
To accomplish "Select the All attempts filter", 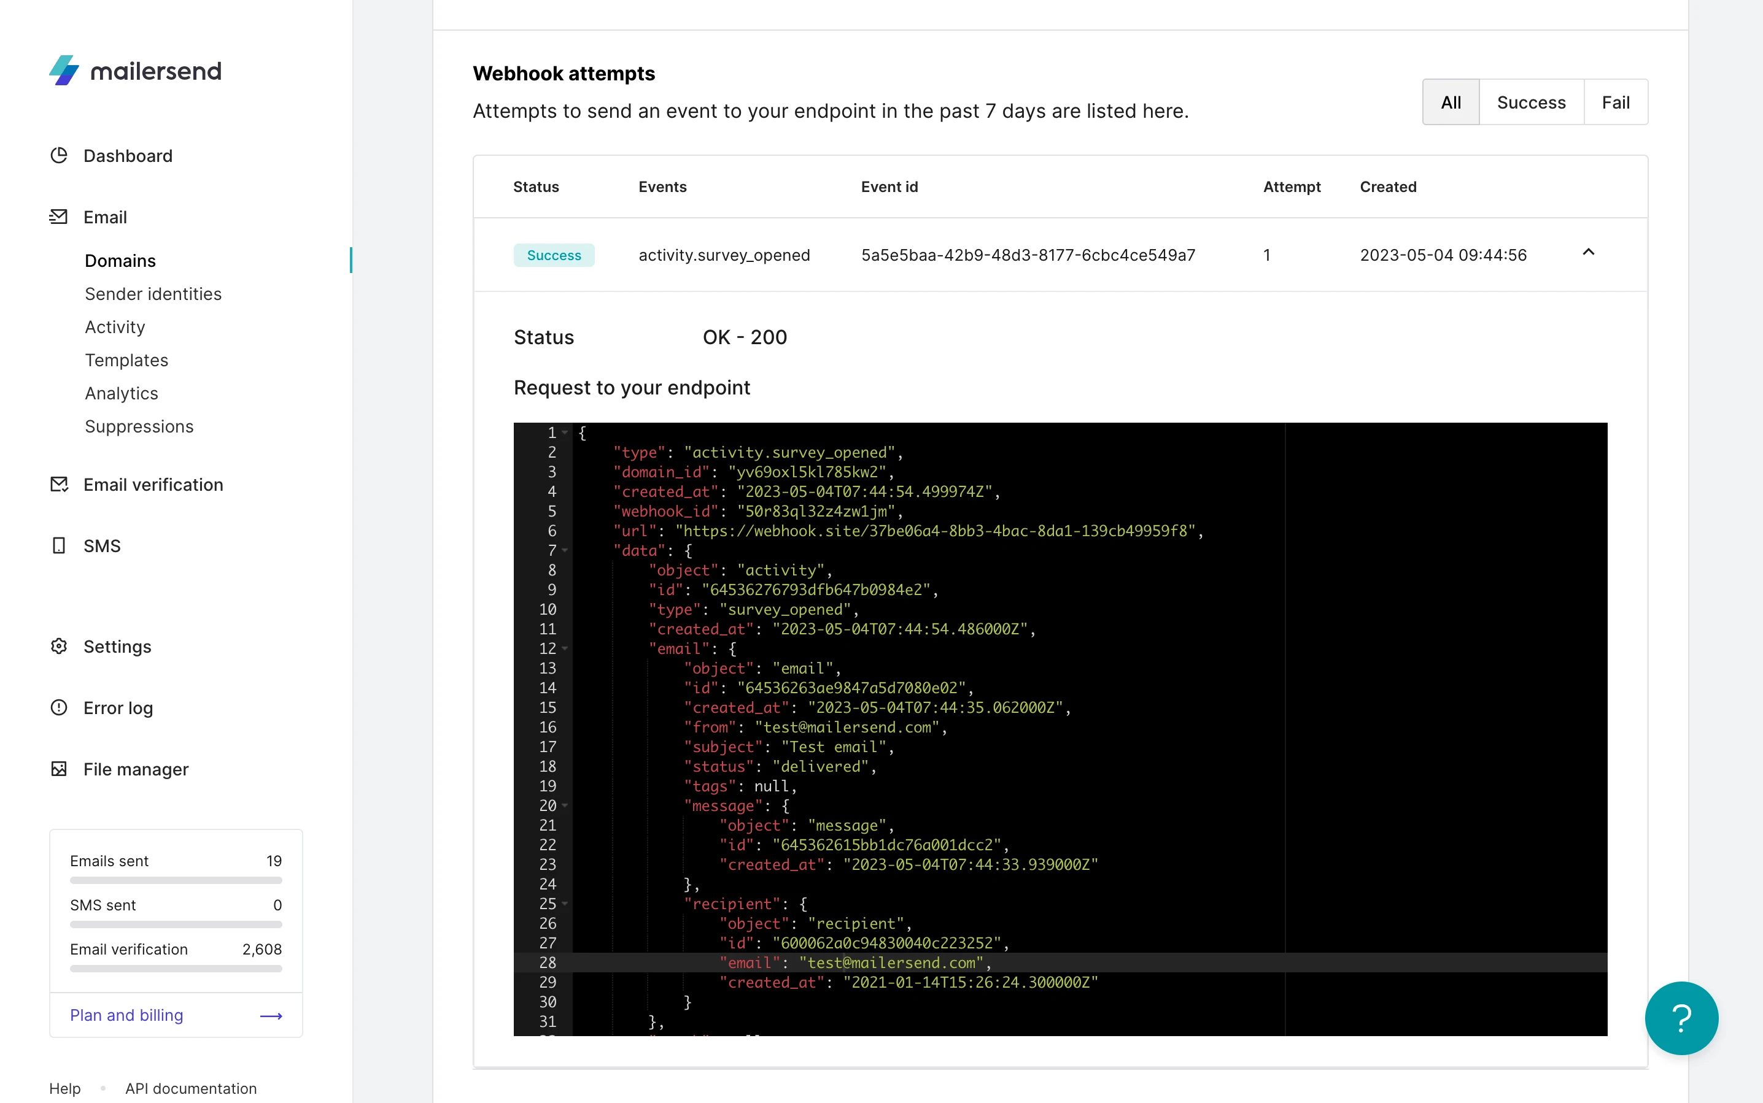I will pyautogui.click(x=1451, y=102).
